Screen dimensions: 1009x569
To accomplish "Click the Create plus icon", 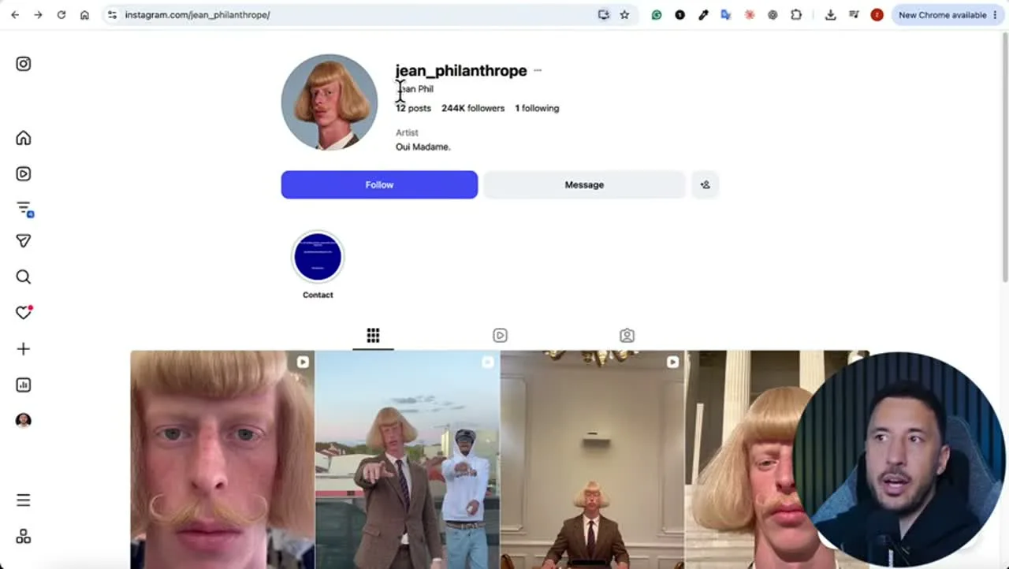I will pyautogui.click(x=24, y=349).
